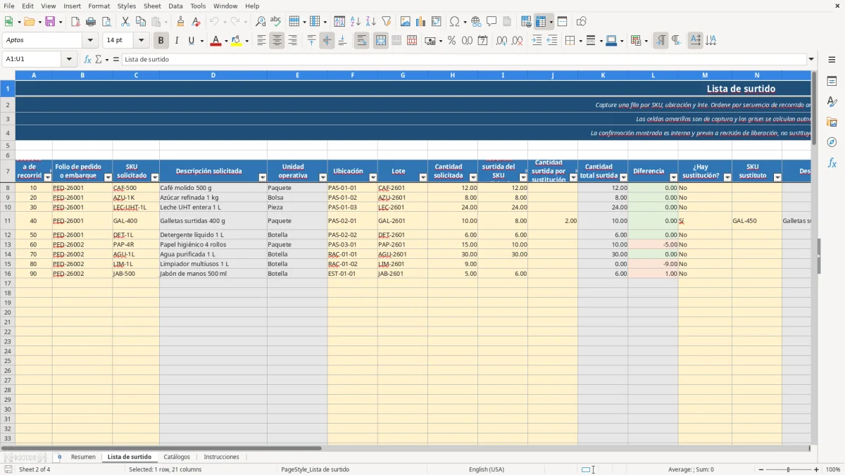Open Find and Replace tool
The width and height of the screenshot is (845, 475).
261,22
